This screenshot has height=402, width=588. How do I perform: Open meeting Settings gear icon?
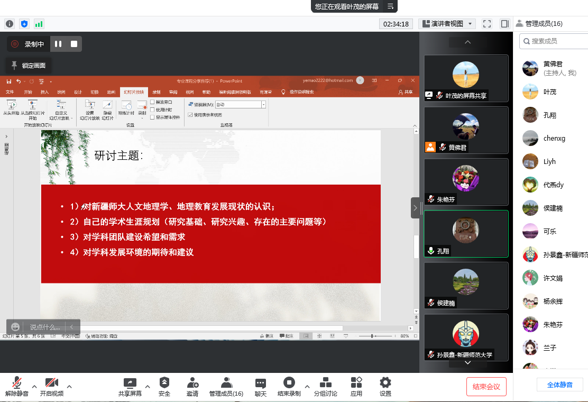[385, 383]
